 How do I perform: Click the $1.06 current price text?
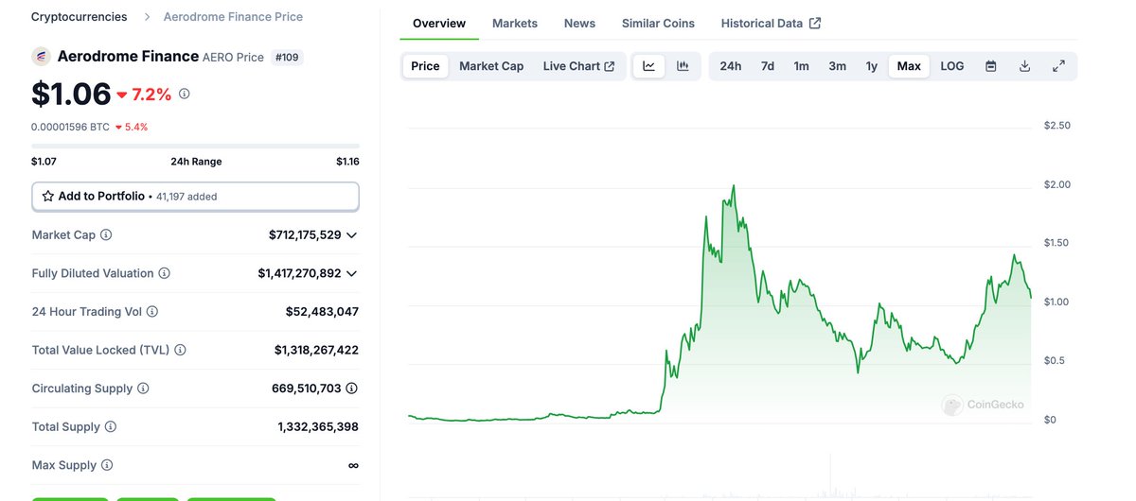pos(71,95)
